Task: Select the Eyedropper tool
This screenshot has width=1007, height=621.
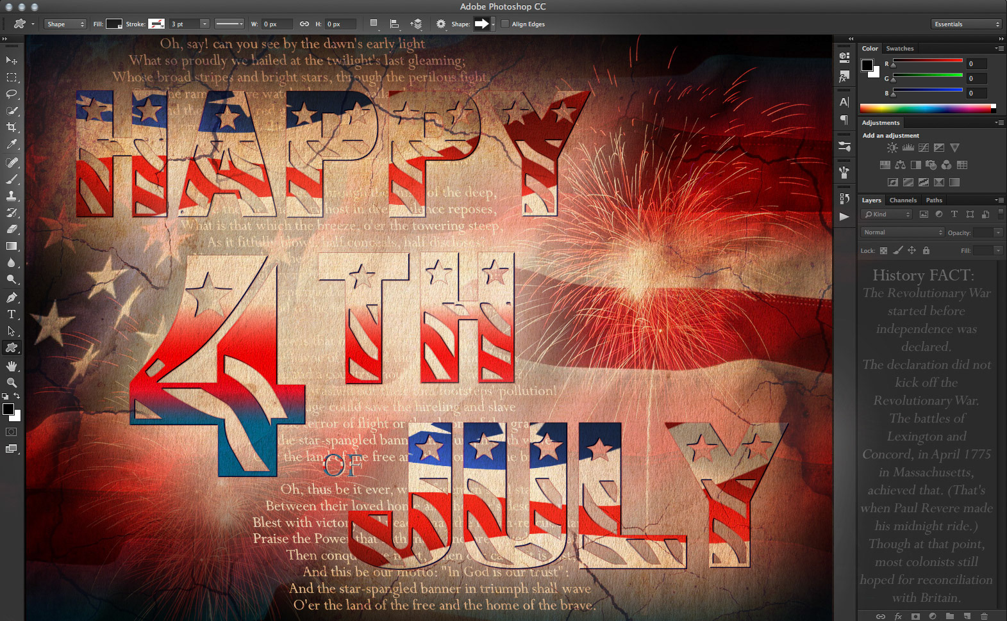Action: tap(12, 144)
